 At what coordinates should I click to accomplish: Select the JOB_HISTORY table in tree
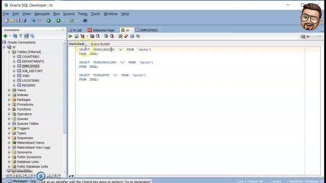point(32,71)
